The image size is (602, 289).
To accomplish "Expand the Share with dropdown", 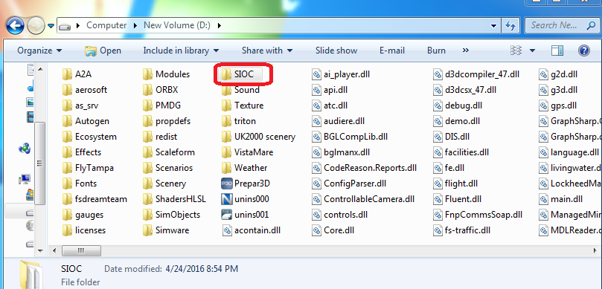I will (267, 51).
